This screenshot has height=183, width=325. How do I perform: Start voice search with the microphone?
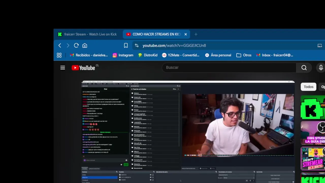(321, 68)
